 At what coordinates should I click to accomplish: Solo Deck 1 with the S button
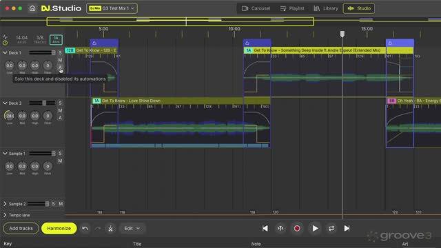coord(60,53)
